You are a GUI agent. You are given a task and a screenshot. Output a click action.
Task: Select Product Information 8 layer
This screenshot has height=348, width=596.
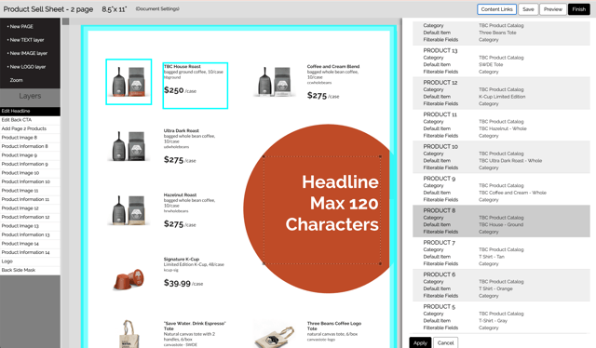[x=30, y=146]
